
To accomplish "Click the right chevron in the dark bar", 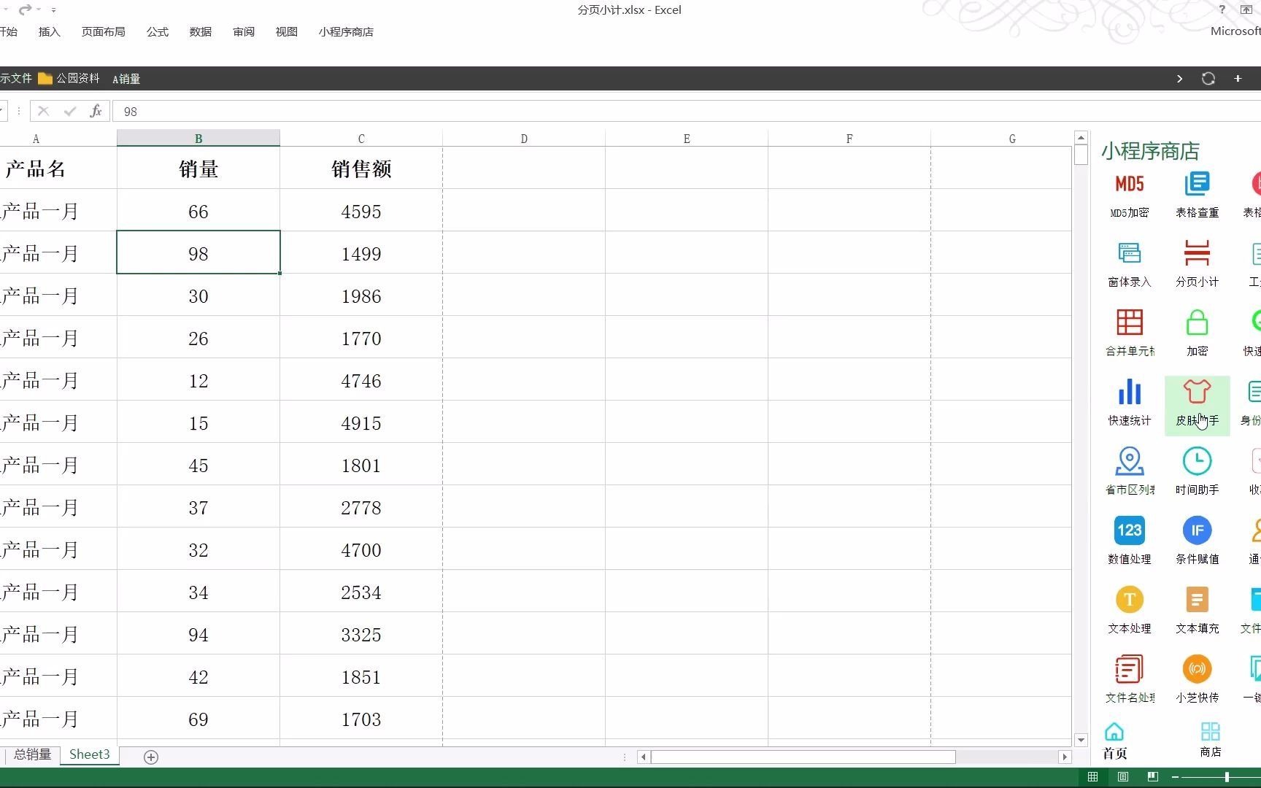I will [x=1179, y=79].
